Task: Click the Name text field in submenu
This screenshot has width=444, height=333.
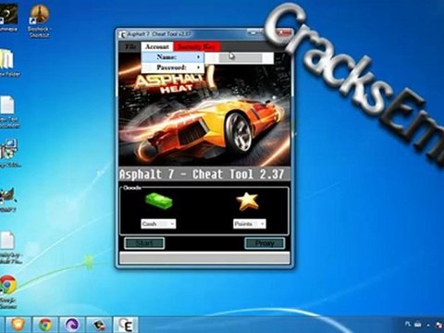Action: (x=240, y=57)
